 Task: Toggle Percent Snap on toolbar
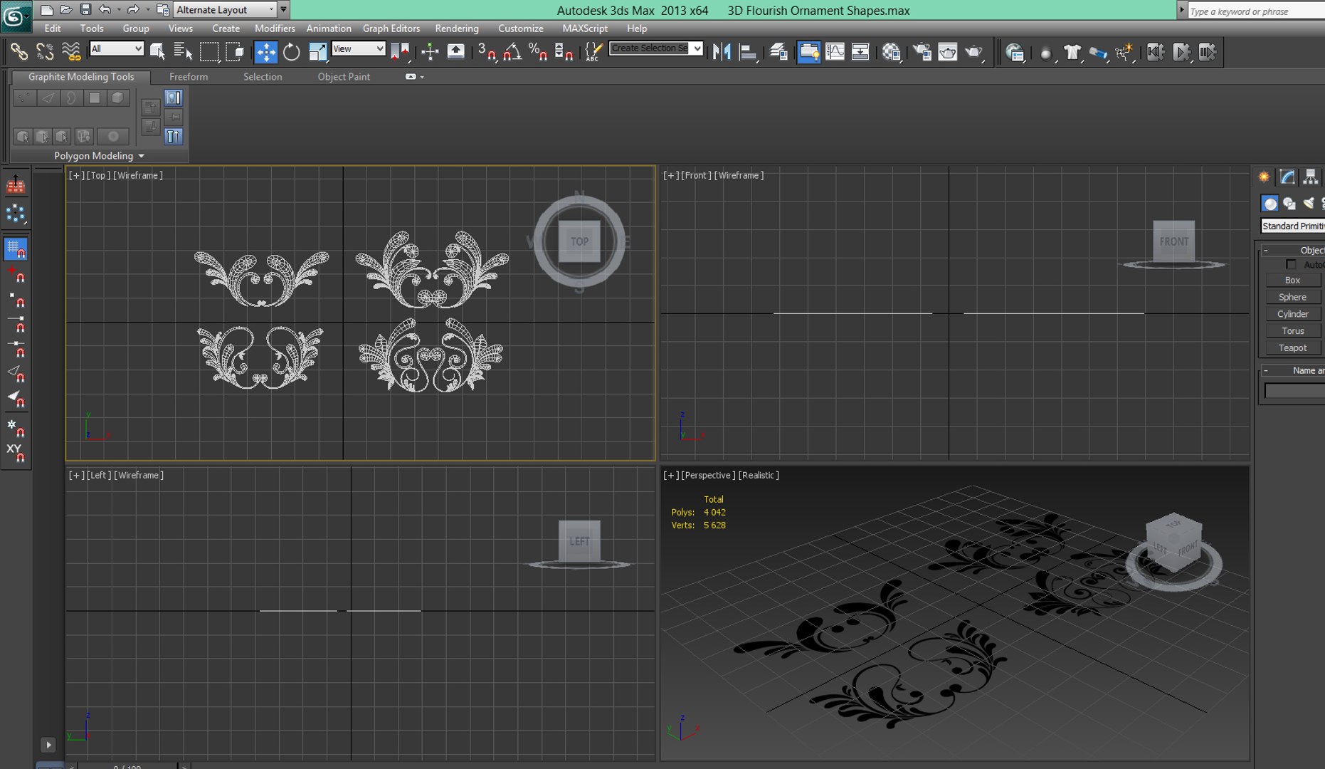click(538, 51)
